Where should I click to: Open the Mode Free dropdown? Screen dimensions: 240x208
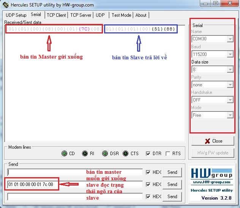[x=230, y=115]
